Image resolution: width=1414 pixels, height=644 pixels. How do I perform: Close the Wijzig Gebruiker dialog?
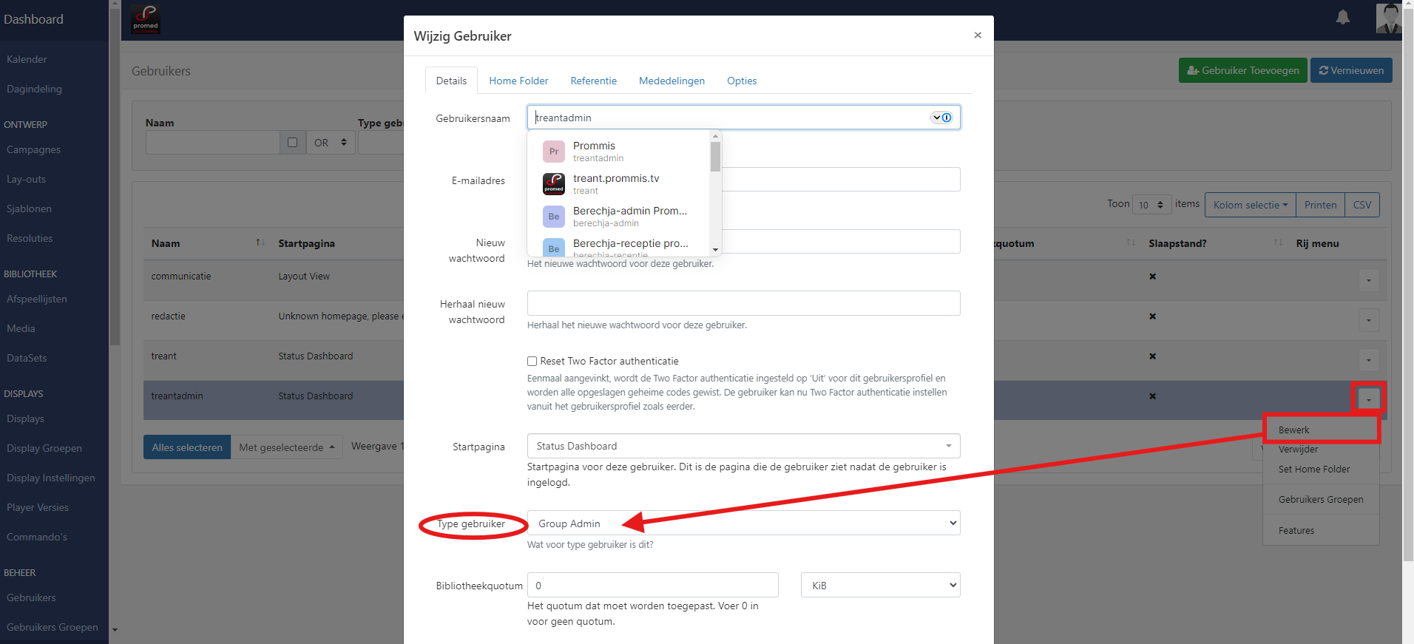point(978,35)
